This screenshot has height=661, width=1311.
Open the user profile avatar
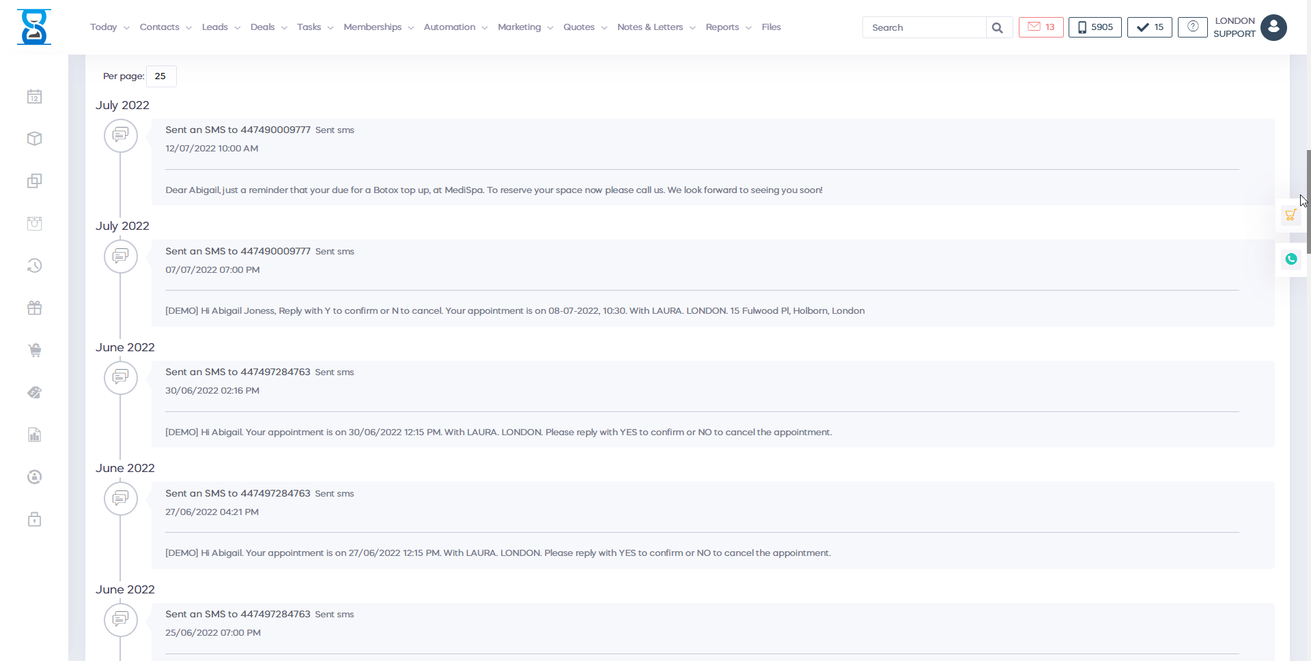(1273, 28)
